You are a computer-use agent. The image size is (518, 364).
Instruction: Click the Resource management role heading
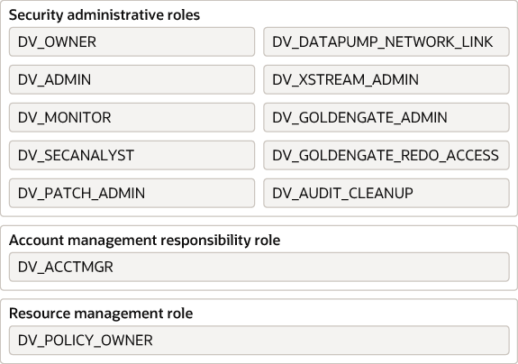point(101,314)
